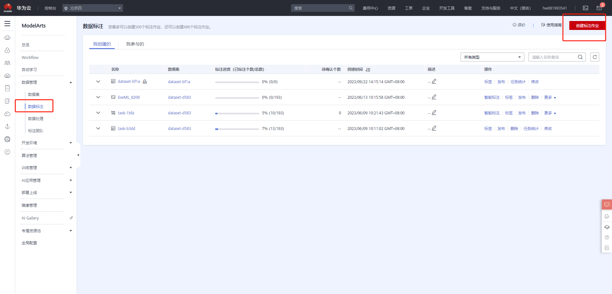
Task: Open the customer service headset floating icon
Action: 607,227
